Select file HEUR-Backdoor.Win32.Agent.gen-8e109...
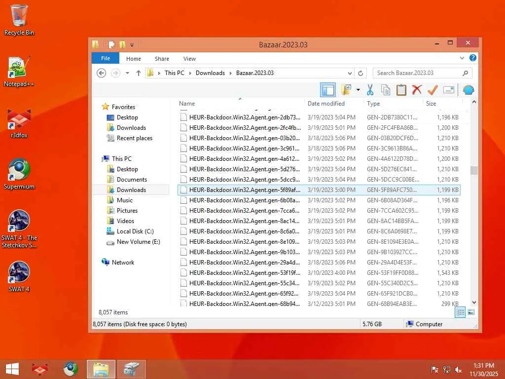This screenshot has height=379, width=505. (319, 242)
